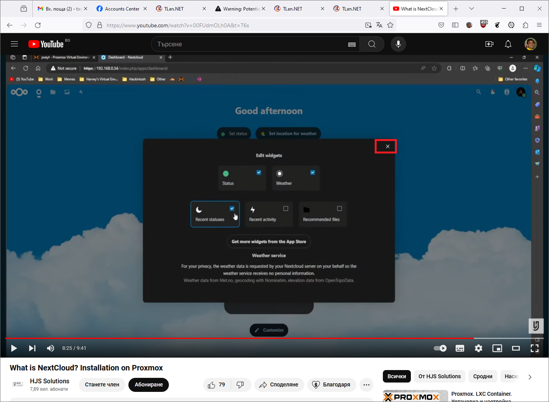549x402 pixels.
Task: Toggle subtitles in the player
Action: coord(460,348)
